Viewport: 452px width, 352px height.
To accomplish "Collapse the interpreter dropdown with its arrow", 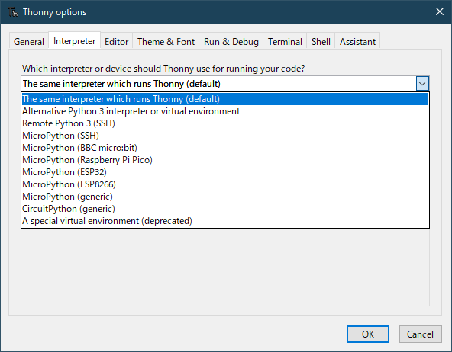I will point(422,84).
